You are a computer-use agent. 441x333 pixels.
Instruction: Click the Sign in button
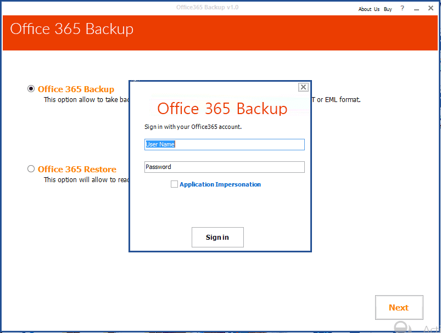(x=217, y=237)
